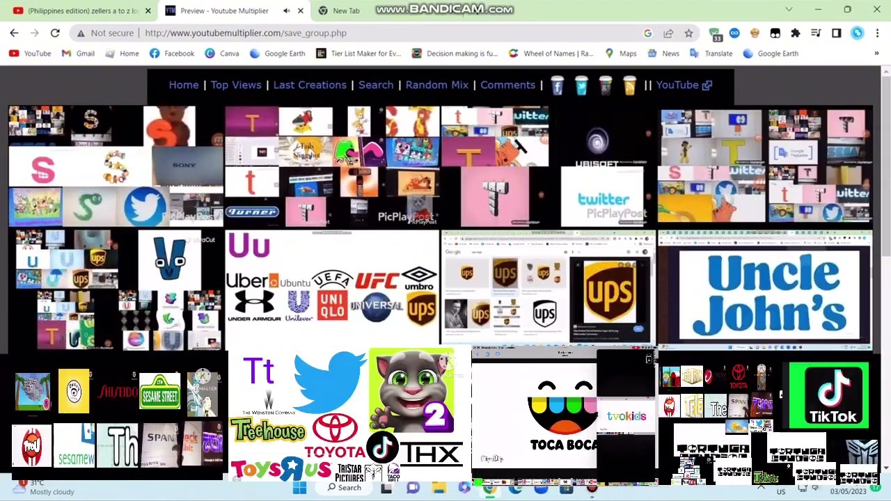The height and width of the screenshot is (501, 891).
Task: Click the Toca Boca video thumbnail
Action: tap(564, 415)
